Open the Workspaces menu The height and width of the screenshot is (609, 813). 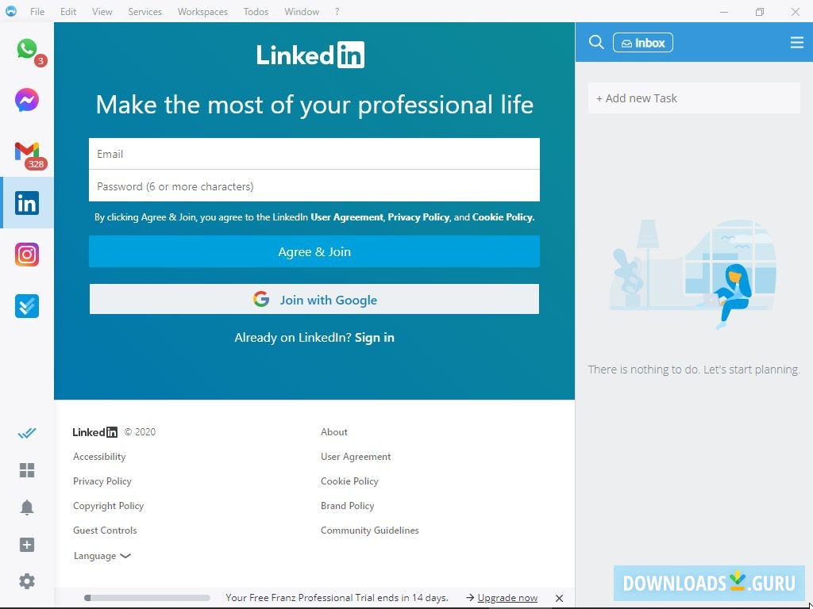coord(202,11)
